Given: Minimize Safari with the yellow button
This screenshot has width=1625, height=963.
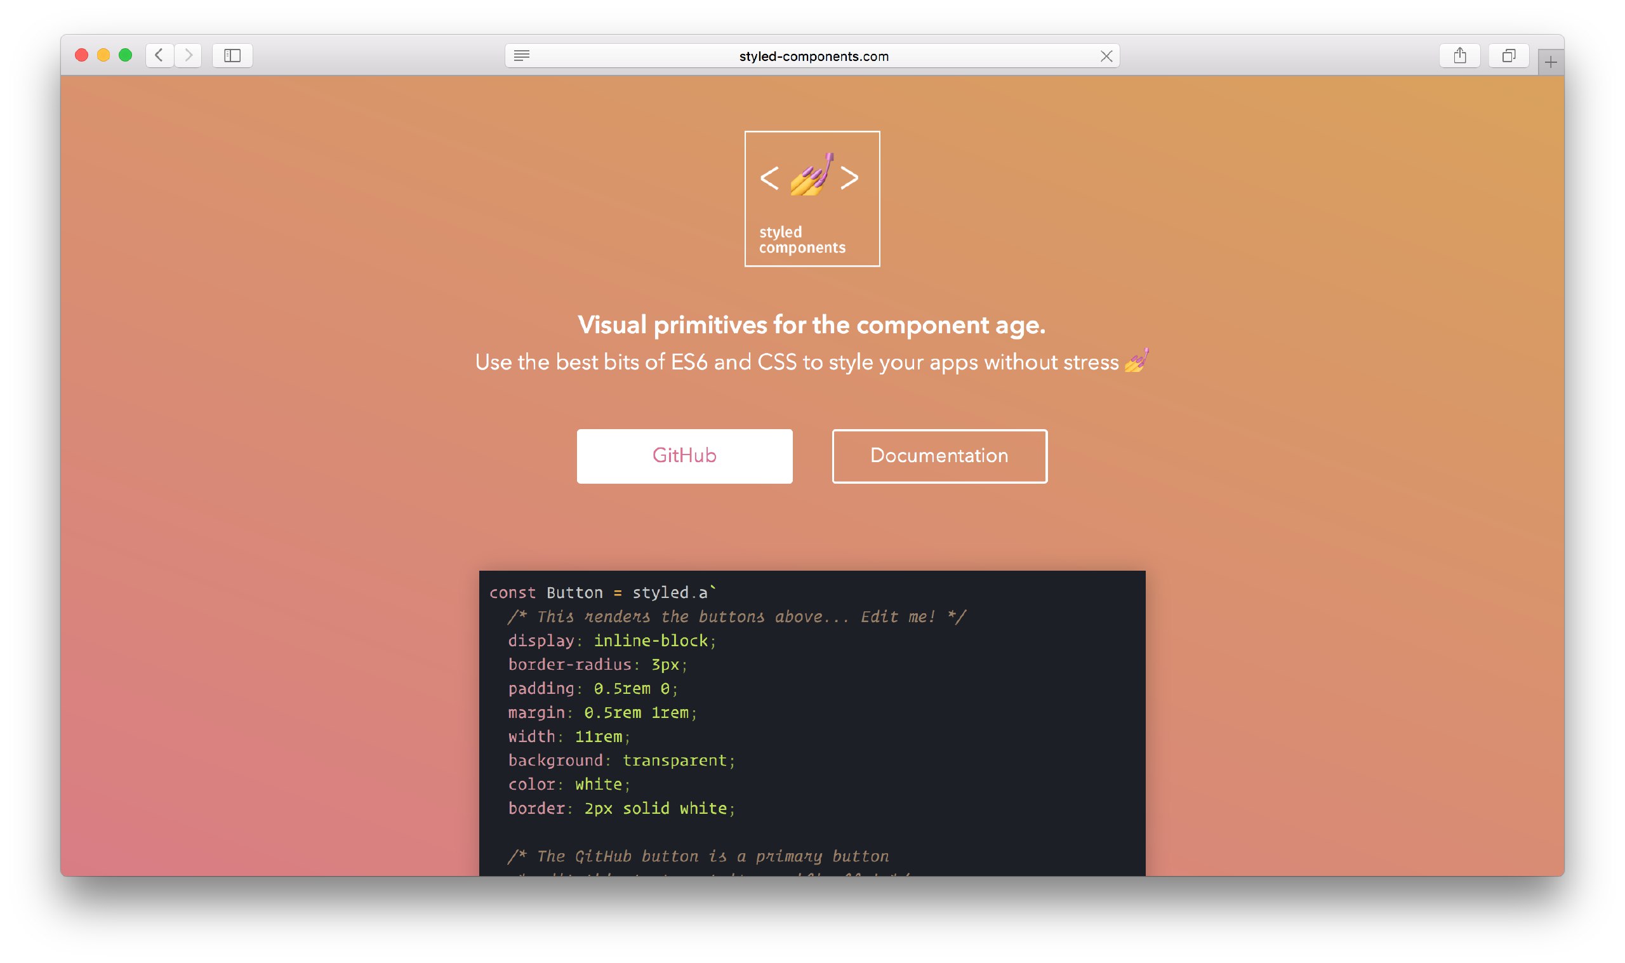Looking at the screenshot, I should pos(103,55).
